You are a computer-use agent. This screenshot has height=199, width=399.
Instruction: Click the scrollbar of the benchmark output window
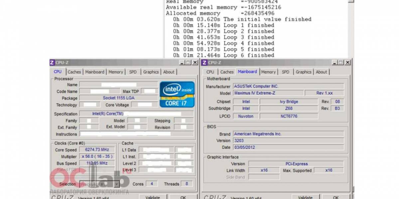pos(351,29)
